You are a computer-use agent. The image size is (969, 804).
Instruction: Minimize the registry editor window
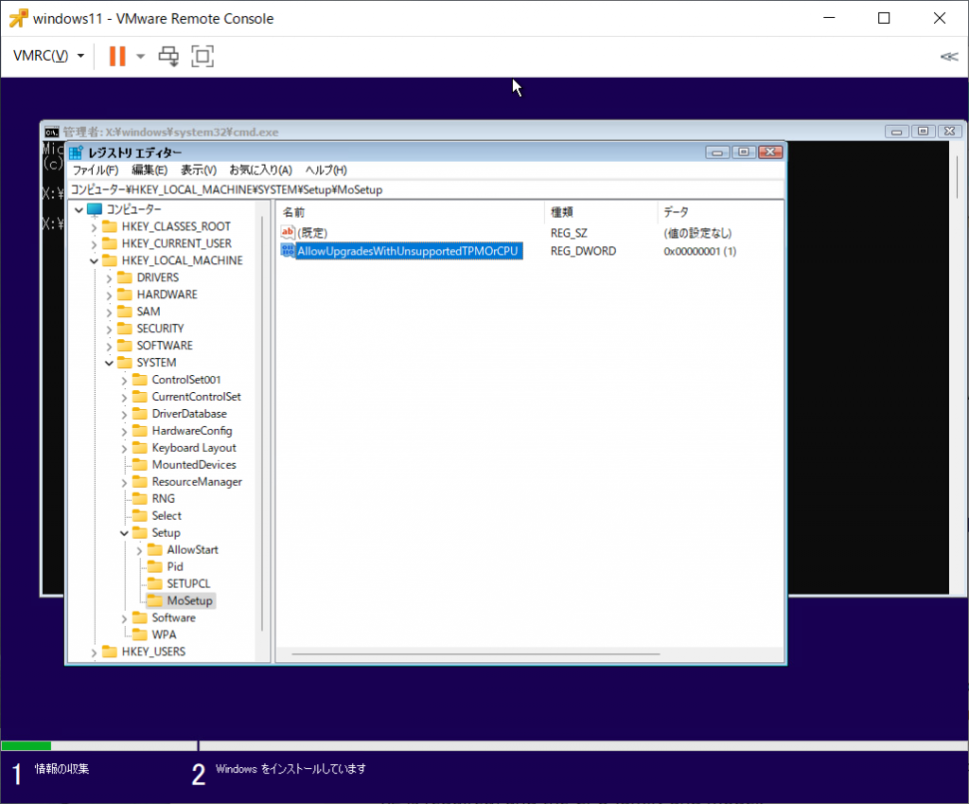click(717, 152)
